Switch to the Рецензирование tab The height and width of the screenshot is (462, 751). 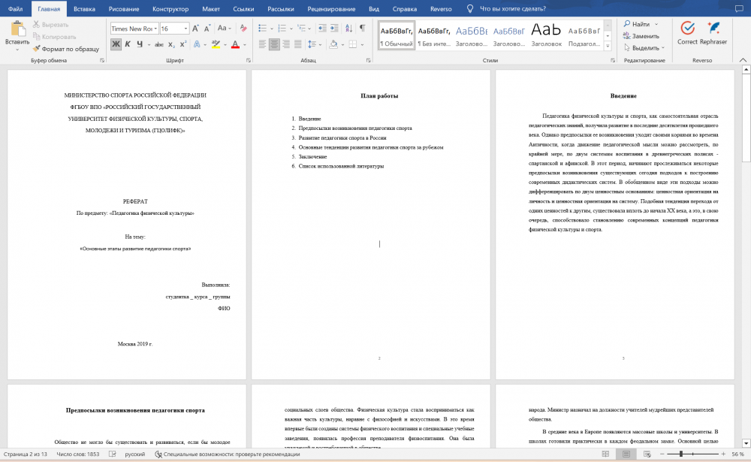coord(331,8)
